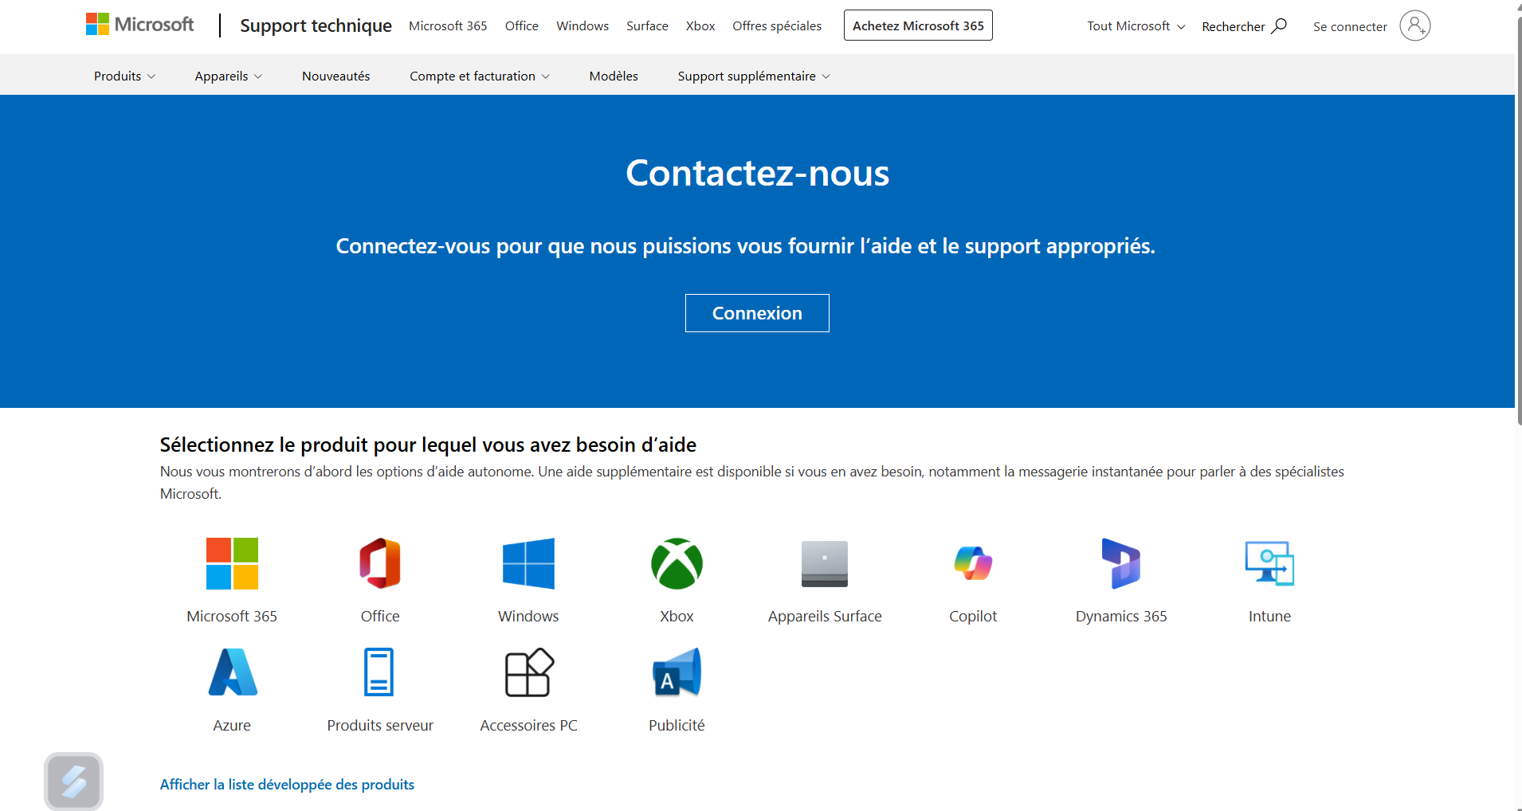Click the Copilot product icon
The width and height of the screenshot is (1522, 811).
click(x=973, y=564)
